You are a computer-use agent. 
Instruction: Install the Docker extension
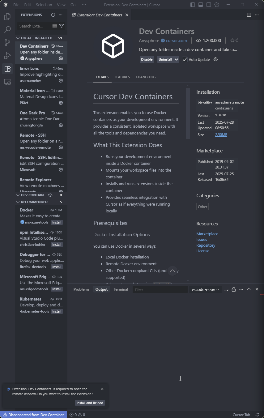click(x=57, y=222)
